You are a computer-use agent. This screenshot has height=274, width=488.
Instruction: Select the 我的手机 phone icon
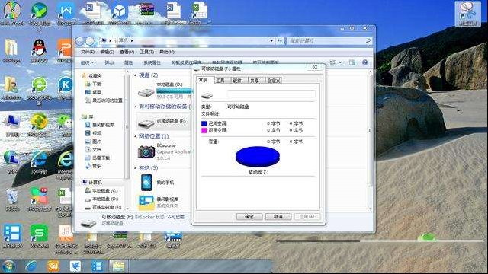(146, 183)
